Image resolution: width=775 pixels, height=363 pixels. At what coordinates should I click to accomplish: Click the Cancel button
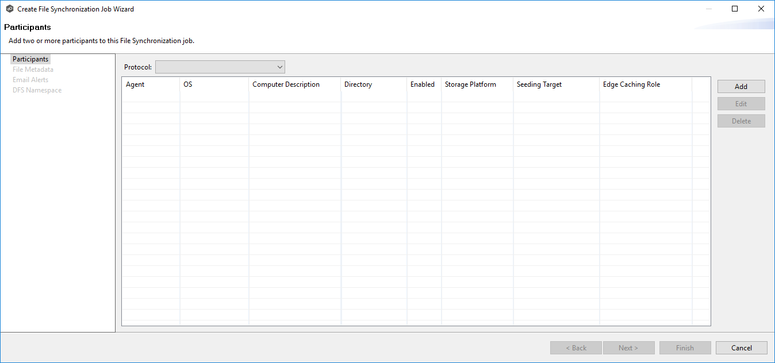pyautogui.click(x=741, y=347)
